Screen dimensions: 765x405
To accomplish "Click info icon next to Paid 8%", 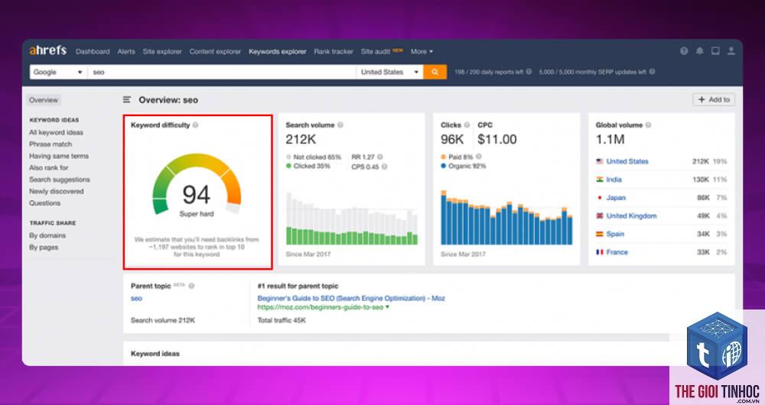I will [479, 157].
